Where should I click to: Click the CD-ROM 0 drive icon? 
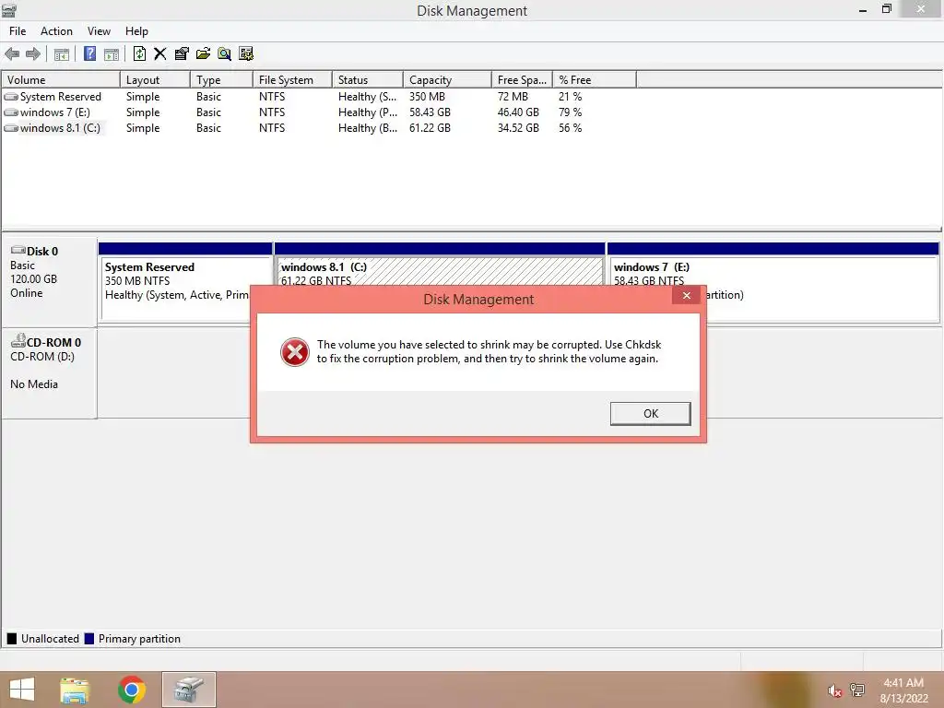[18, 341]
